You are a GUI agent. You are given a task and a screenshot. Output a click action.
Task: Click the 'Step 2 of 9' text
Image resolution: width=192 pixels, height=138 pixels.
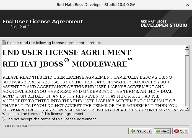pos(20,27)
